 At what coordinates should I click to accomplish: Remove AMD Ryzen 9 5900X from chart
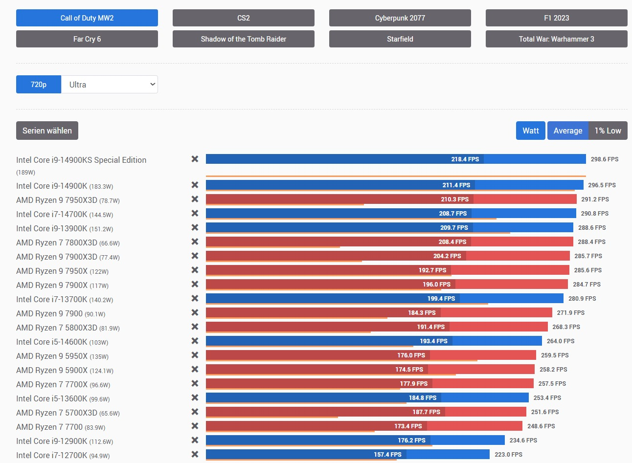pos(195,369)
